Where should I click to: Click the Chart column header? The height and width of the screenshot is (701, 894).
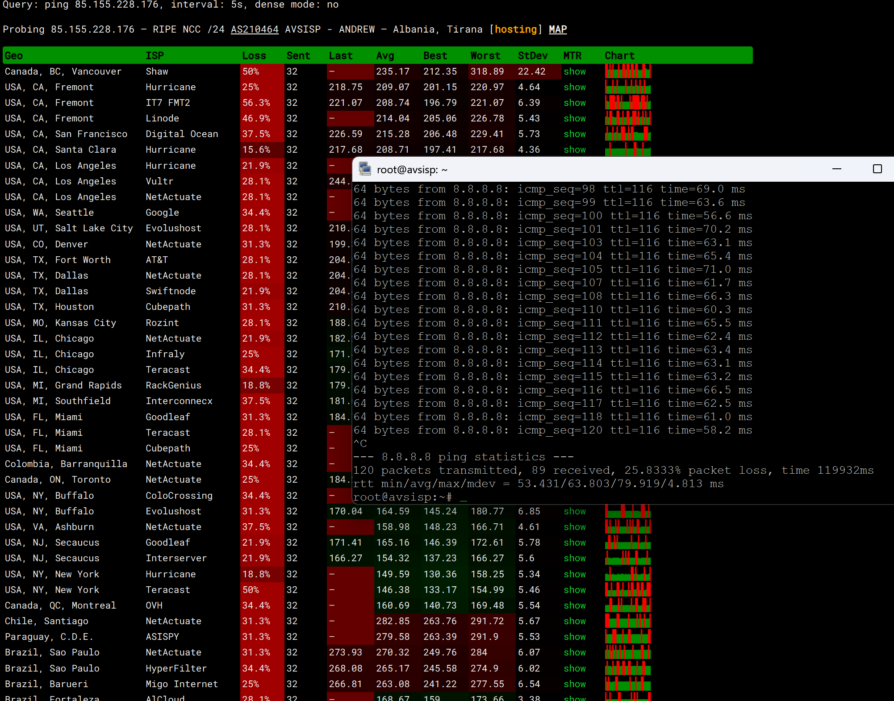click(x=620, y=56)
